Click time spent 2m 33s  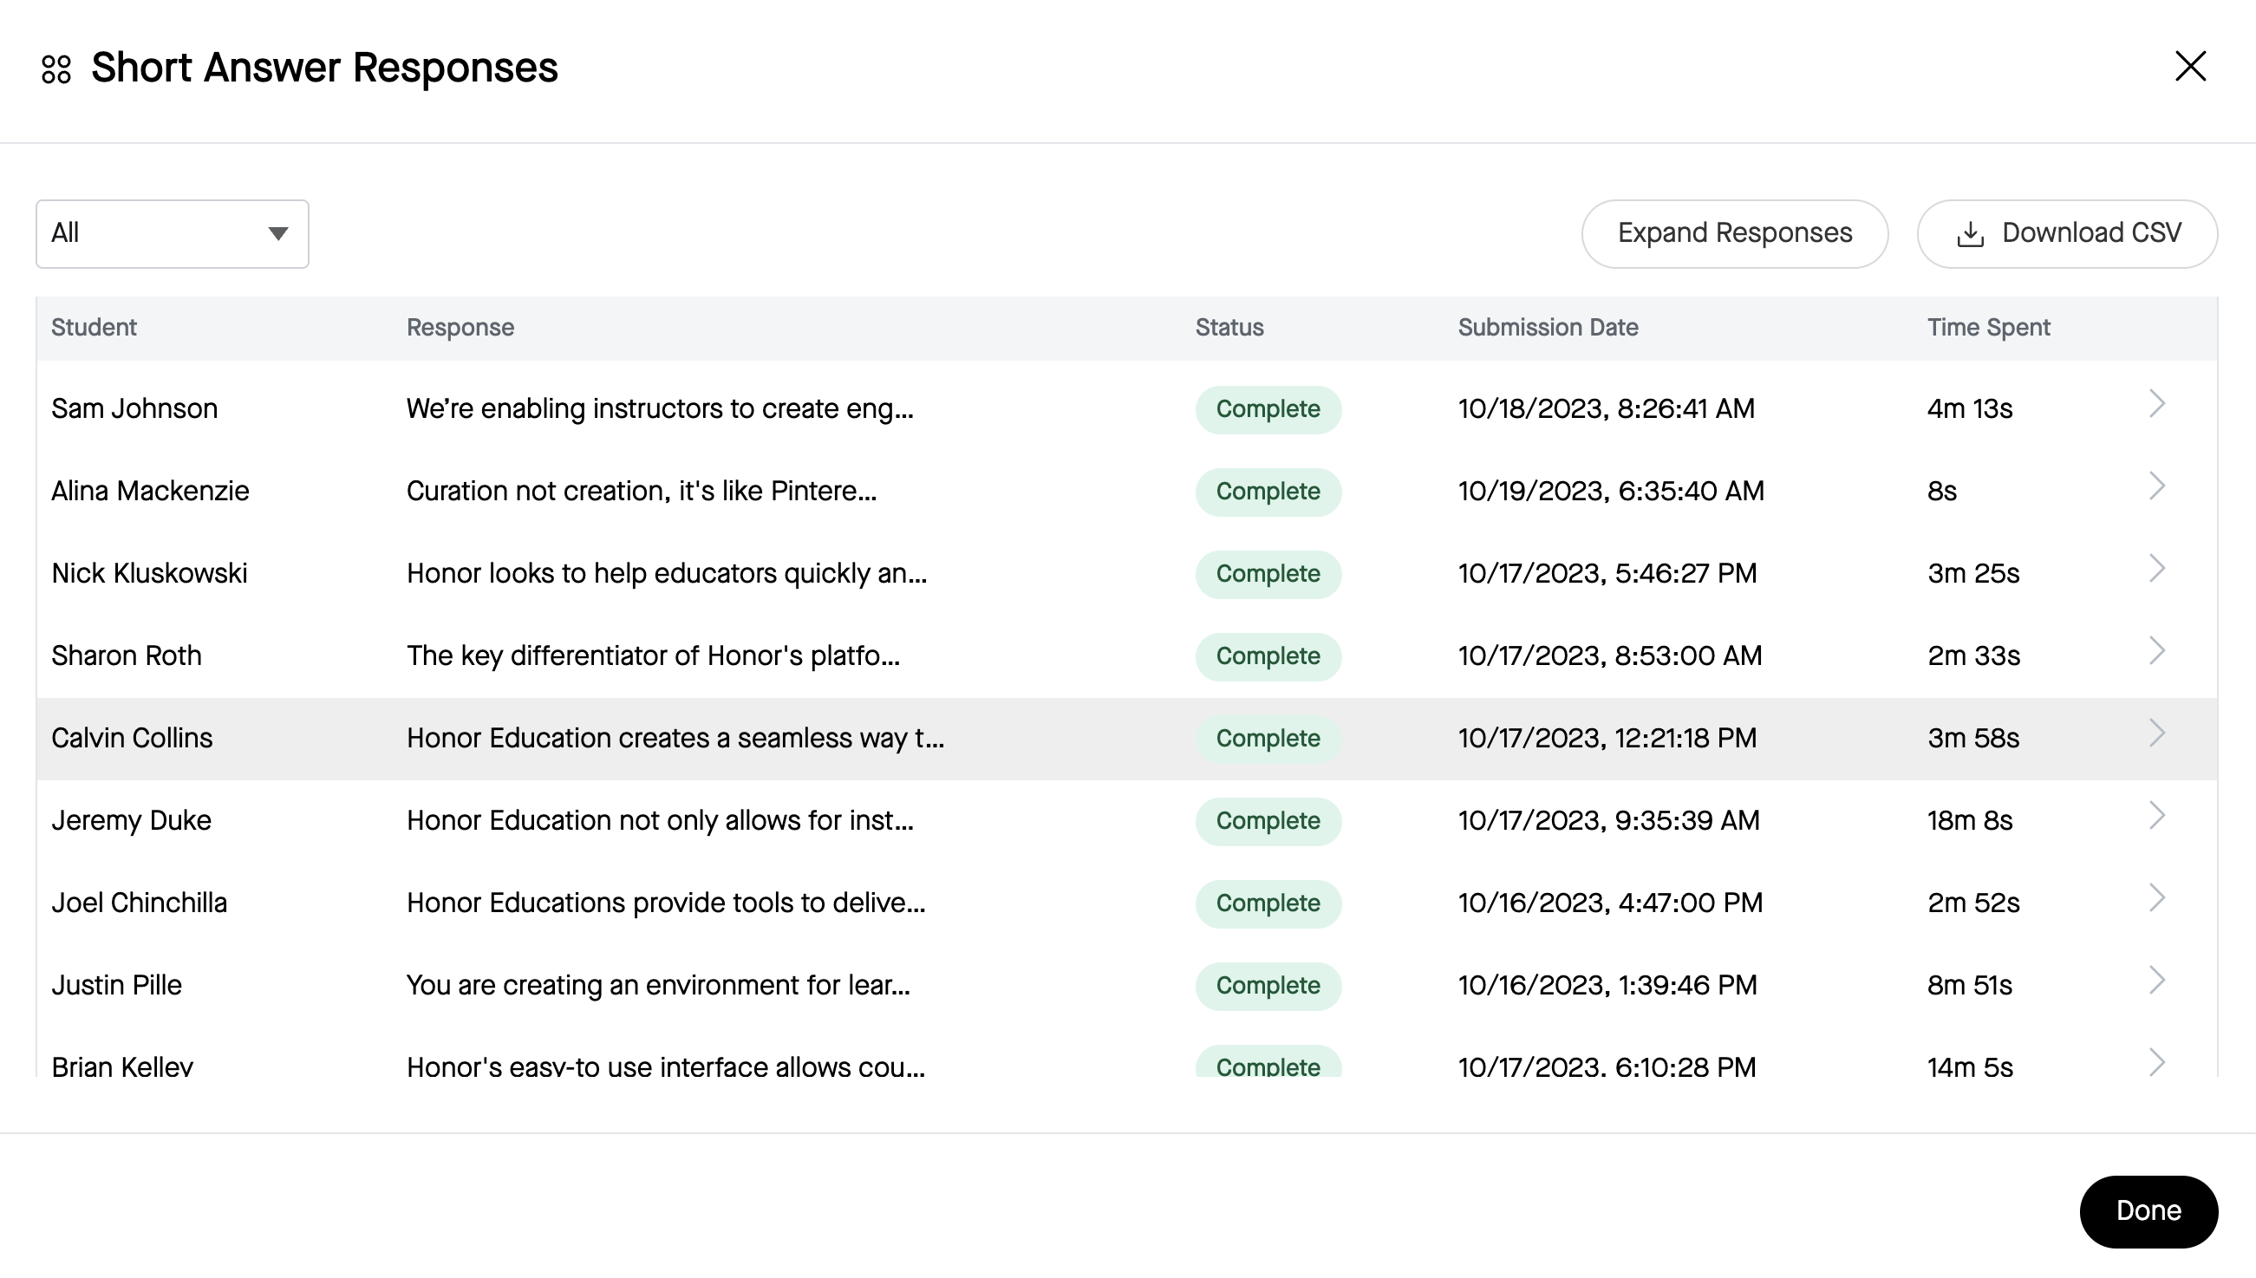click(x=1973, y=656)
